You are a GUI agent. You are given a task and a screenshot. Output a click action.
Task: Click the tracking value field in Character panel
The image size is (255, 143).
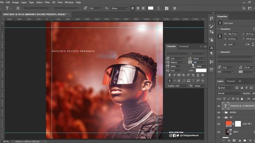click(198, 62)
